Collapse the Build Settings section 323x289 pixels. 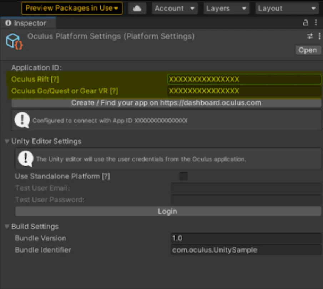click(7, 227)
